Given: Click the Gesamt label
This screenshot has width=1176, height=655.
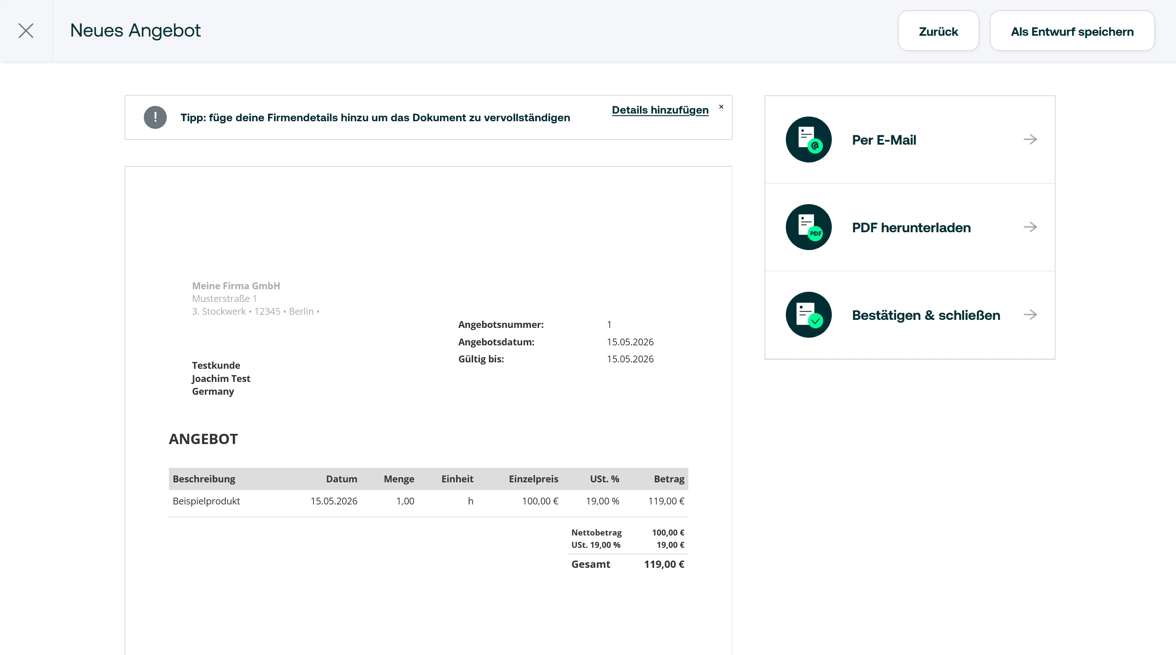Looking at the screenshot, I should click(x=590, y=564).
